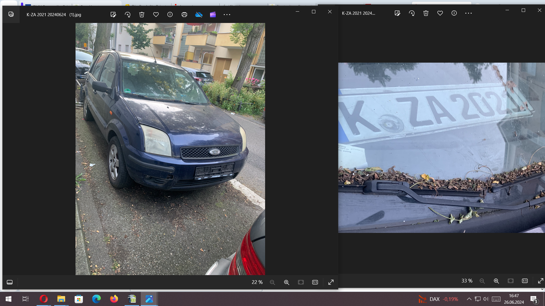
Task: Open See more menu in left window
Action: coord(227,14)
